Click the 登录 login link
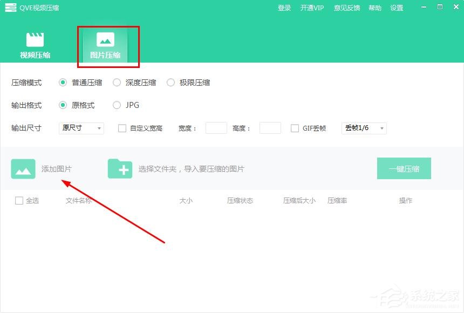Image resolution: width=464 pixels, height=313 pixels. (x=284, y=8)
